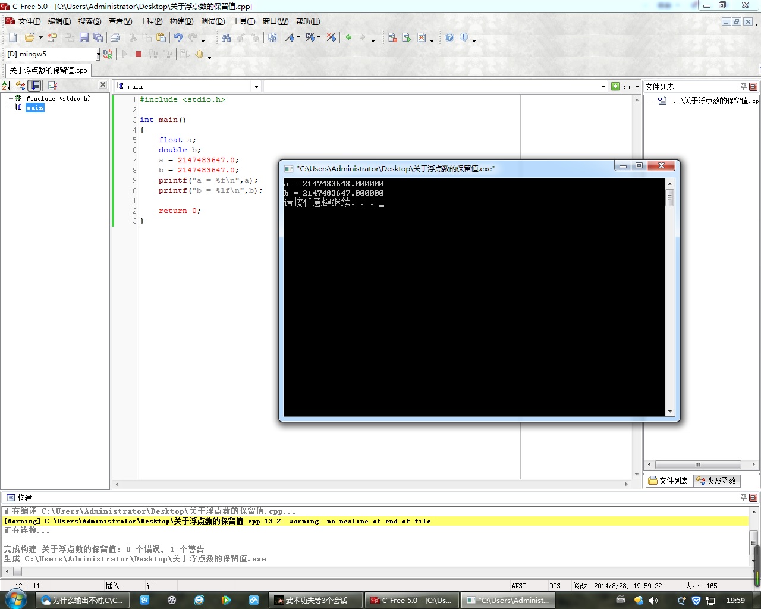
Task: Close the 文件列表 panel
Action: pos(753,86)
